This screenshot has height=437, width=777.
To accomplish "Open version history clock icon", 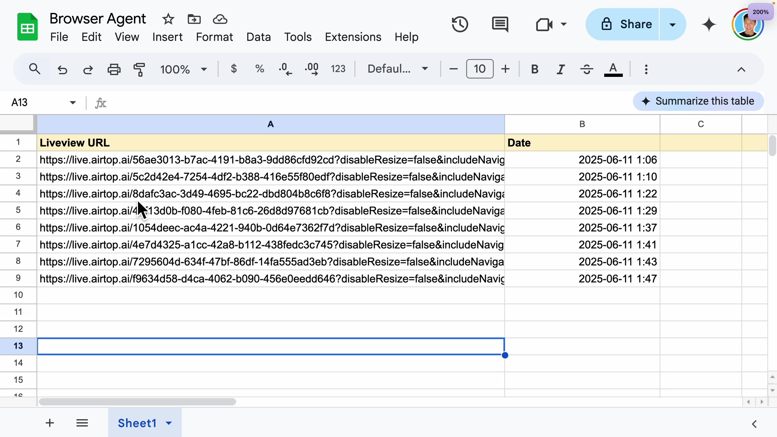I will click(460, 25).
